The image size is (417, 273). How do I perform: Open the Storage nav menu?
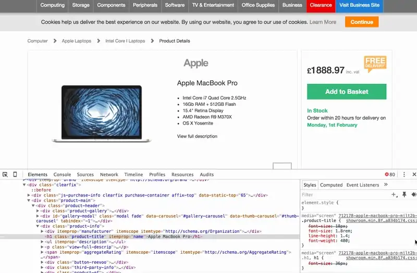click(x=81, y=5)
